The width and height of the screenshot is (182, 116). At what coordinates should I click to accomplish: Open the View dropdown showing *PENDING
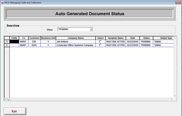pyautogui.click(x=75, y=29)
